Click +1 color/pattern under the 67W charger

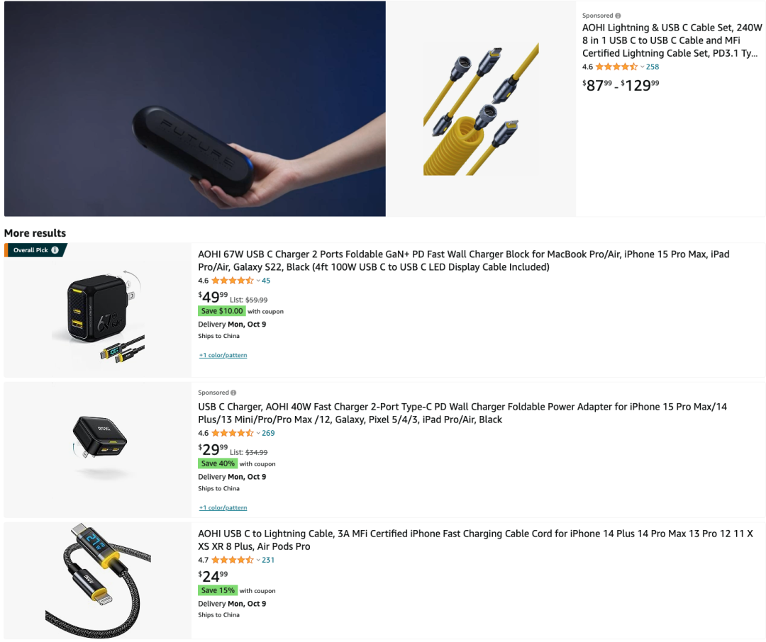[223, 356]
